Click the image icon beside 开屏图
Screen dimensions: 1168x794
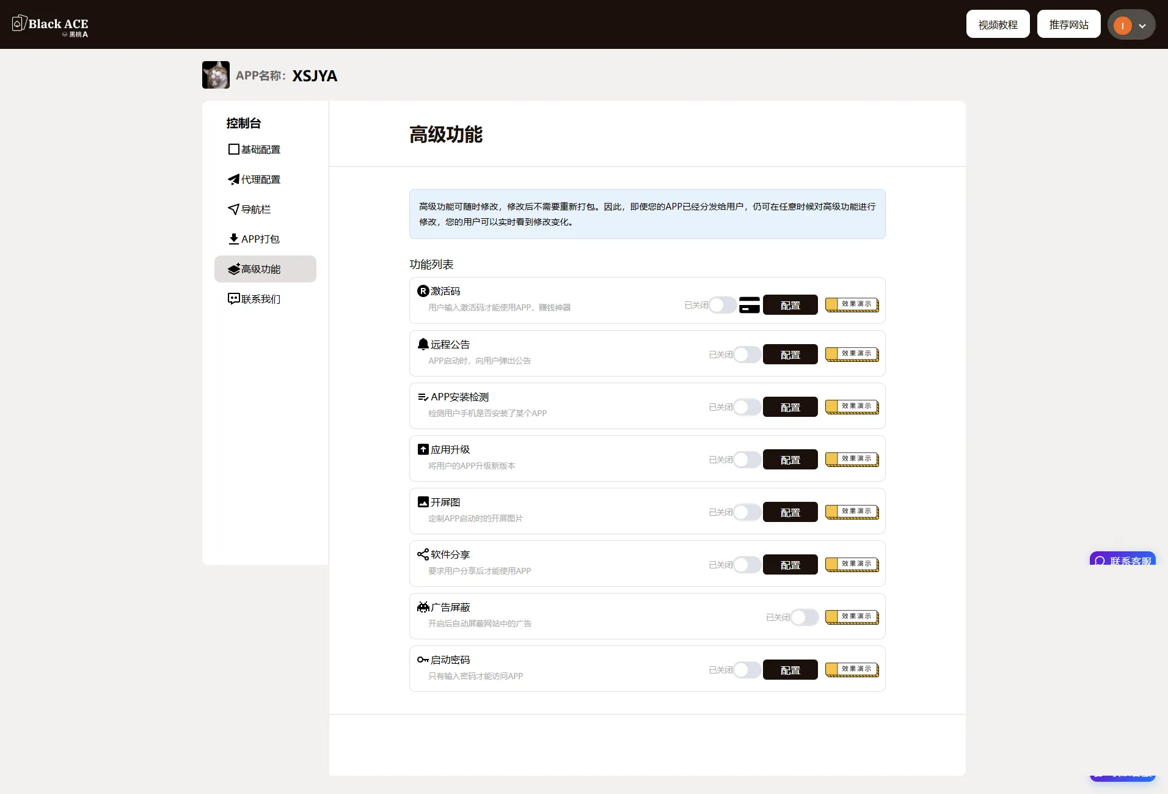pos(423,502)
